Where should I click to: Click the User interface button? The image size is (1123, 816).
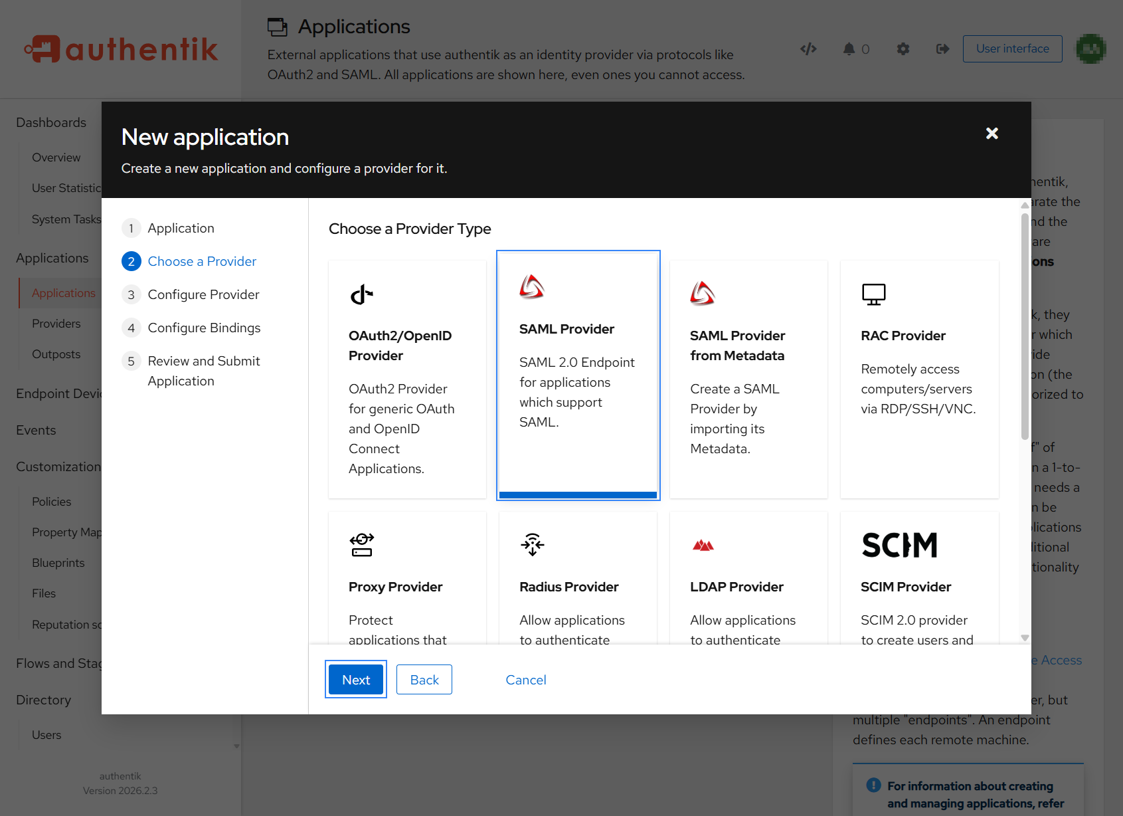pyautogui.click(x=1012, y=49)
